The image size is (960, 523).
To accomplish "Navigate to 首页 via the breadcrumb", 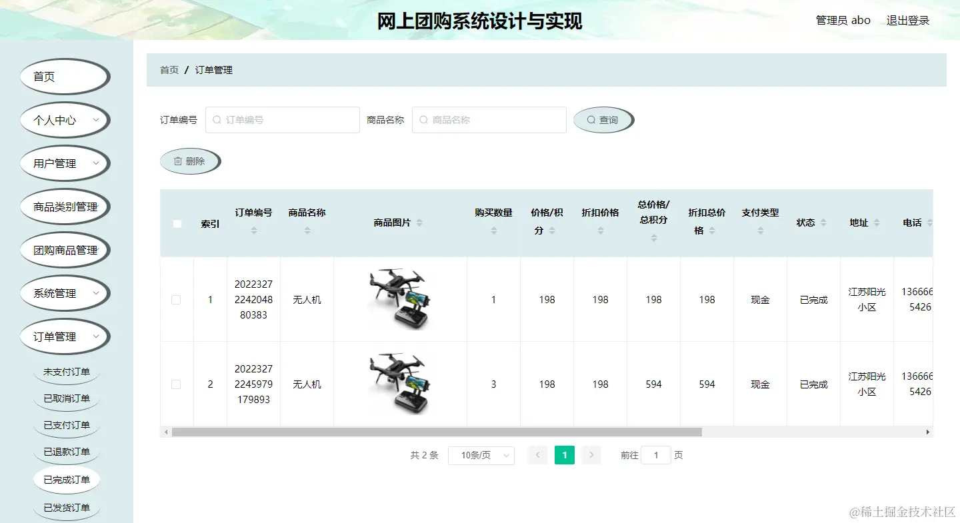I will (x=169, y=69).
